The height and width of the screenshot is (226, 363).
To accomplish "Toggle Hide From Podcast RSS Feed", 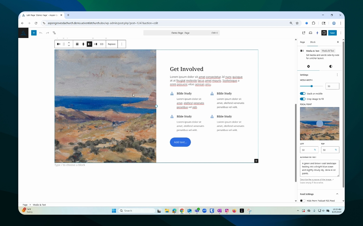I will [302, 201].
